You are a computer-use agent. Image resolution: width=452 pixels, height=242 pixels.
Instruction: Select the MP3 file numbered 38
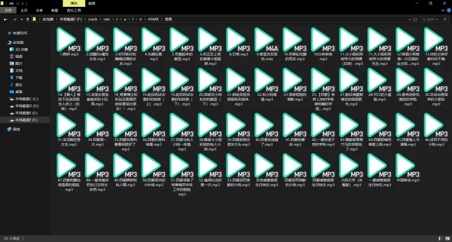[210, 132]
